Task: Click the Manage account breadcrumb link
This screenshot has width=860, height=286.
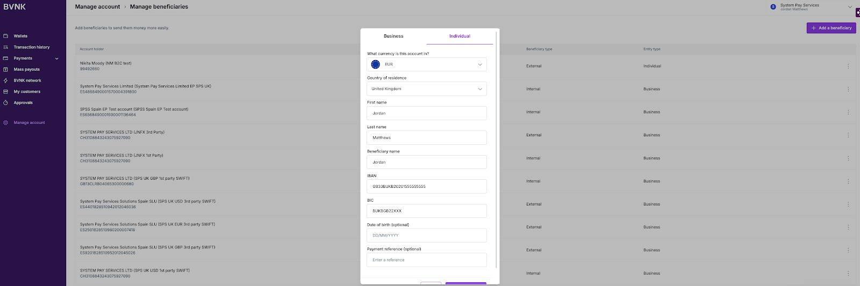Action: pyautogui.click(x=97, y=7)
